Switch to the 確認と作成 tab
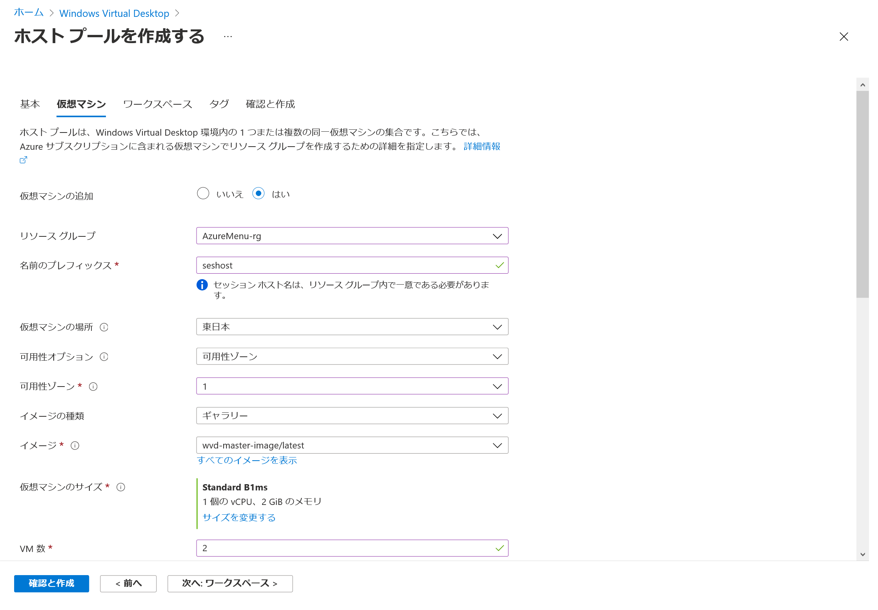 pos(270,104)
